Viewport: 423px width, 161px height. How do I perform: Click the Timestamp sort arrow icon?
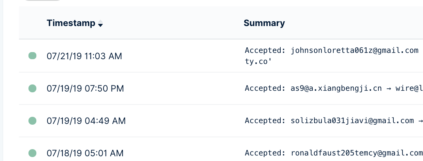coord(100,24)
